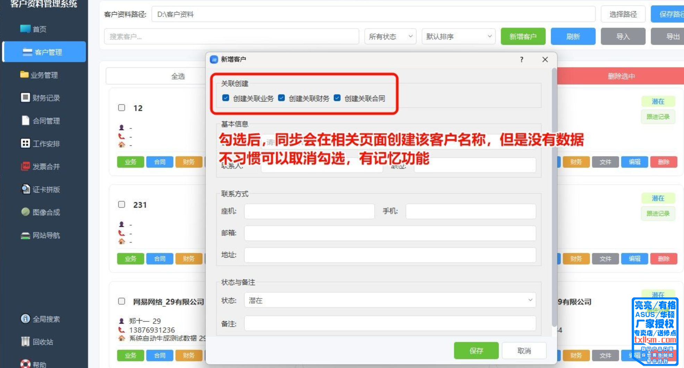Click the financial records icon
684x368 pixels.
(25, 98)
